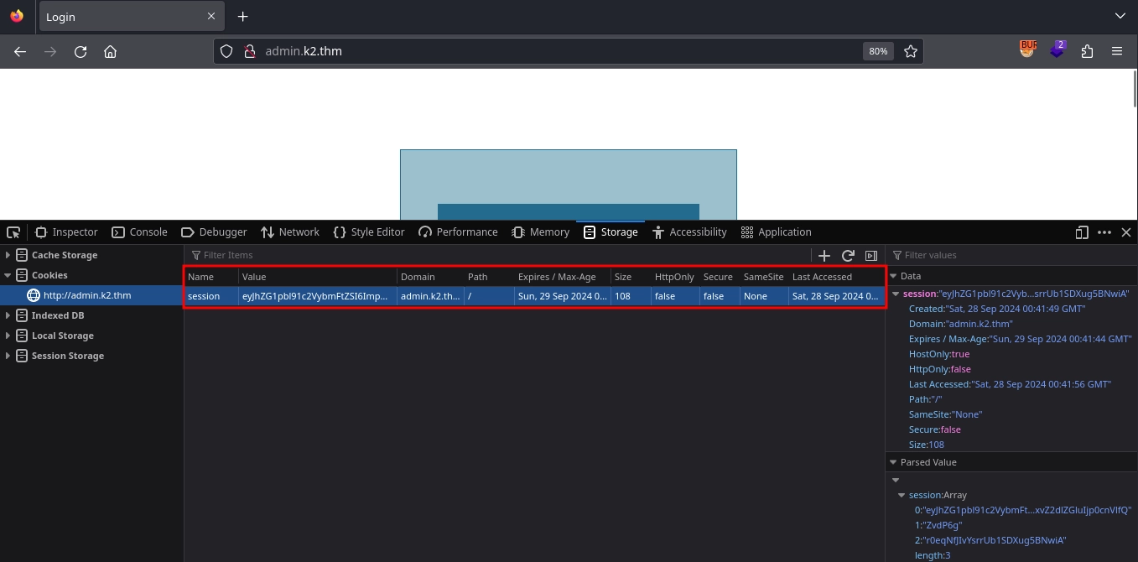
Task: Bookmark this page with star icon
Action: coord(911,51)
